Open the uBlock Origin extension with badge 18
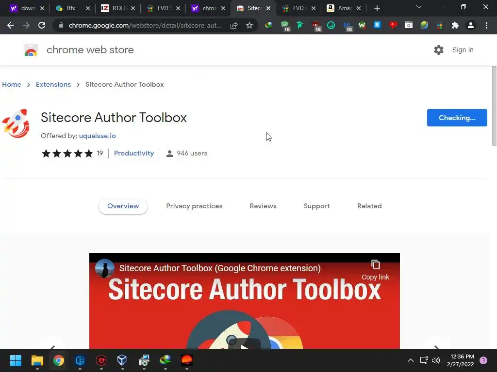Image resolution: width=497 pixels, height=372 pixels. [x=316, y=26]
